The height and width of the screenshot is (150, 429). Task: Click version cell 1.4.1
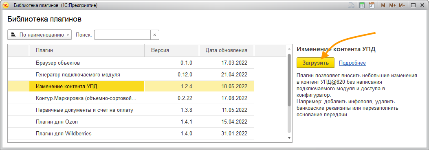(172, 122)
